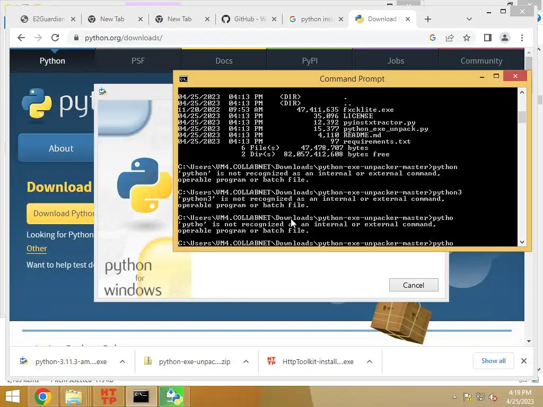Open the network tray icon

(x=480, y=397)
